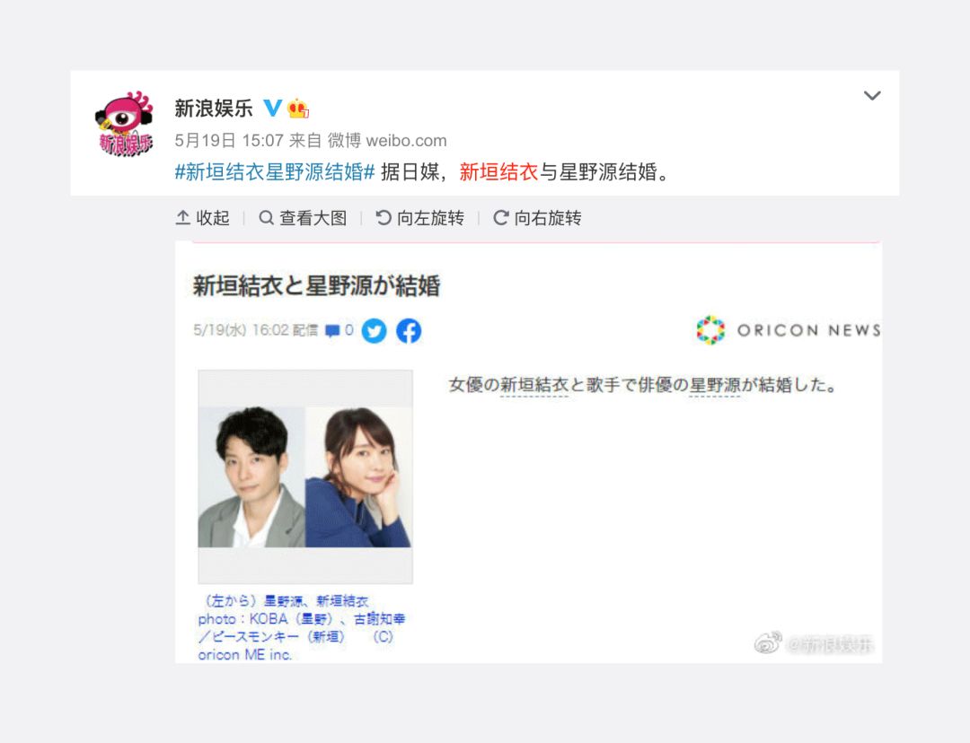
Task: Open the 5月19日 15:07 timestamp link
Action: [x=229, y=141]
